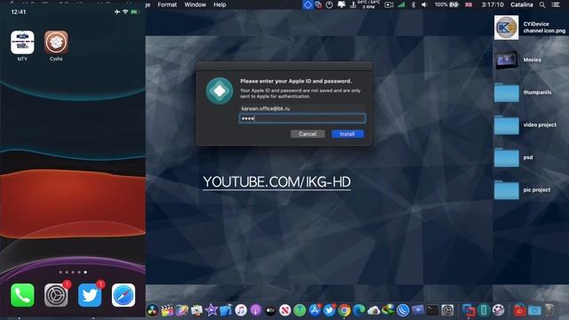The height and width of the screenshot is (320, 569).
Task: Open Cydia on the phone screen
Action: (56, 43)
